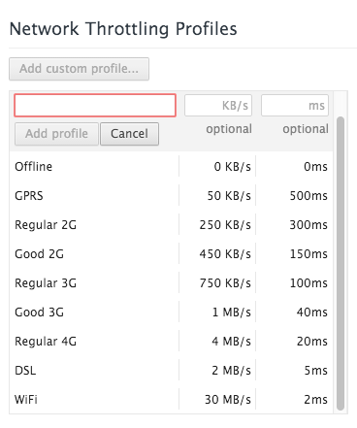The height and width of the screenshot is (428, 357).
Task: Click the 750 KB/s throughput value
Action: pos(225,283)
